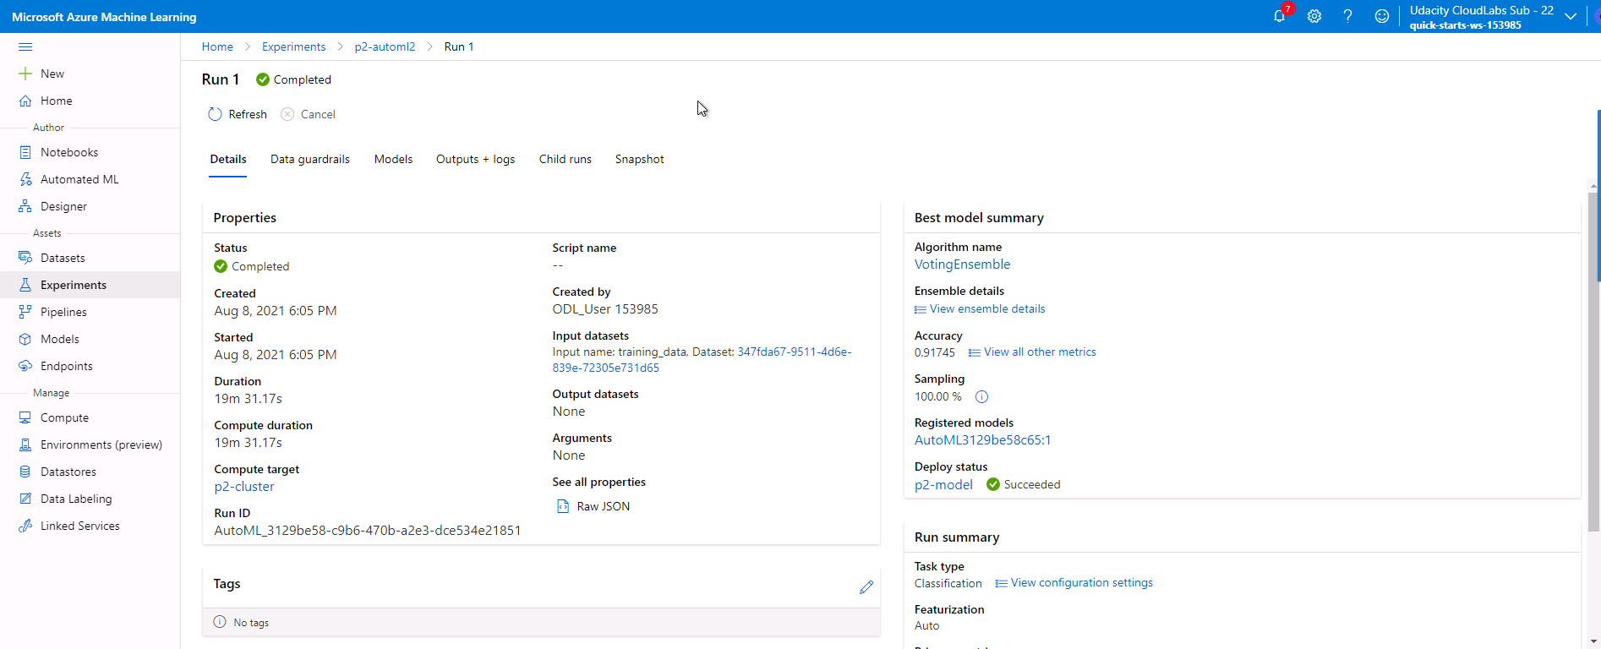Go to Experiments breadcrumb link
Viewport: 1601px width, 649px height.
293,46
